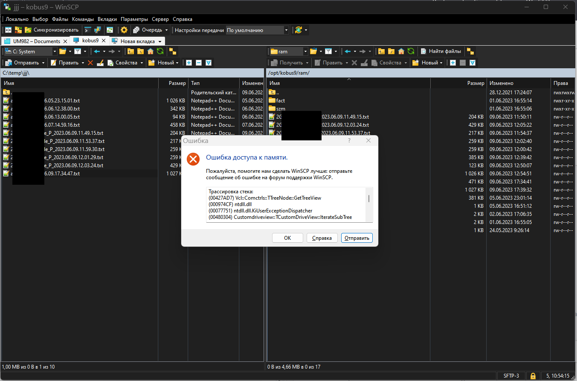577x381 pixels.
Task: Click the 'Найти файлы' toolbar button
Action: point(441,51)
